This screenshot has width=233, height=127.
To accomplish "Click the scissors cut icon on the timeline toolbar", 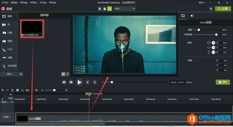I will pos(12,90).
